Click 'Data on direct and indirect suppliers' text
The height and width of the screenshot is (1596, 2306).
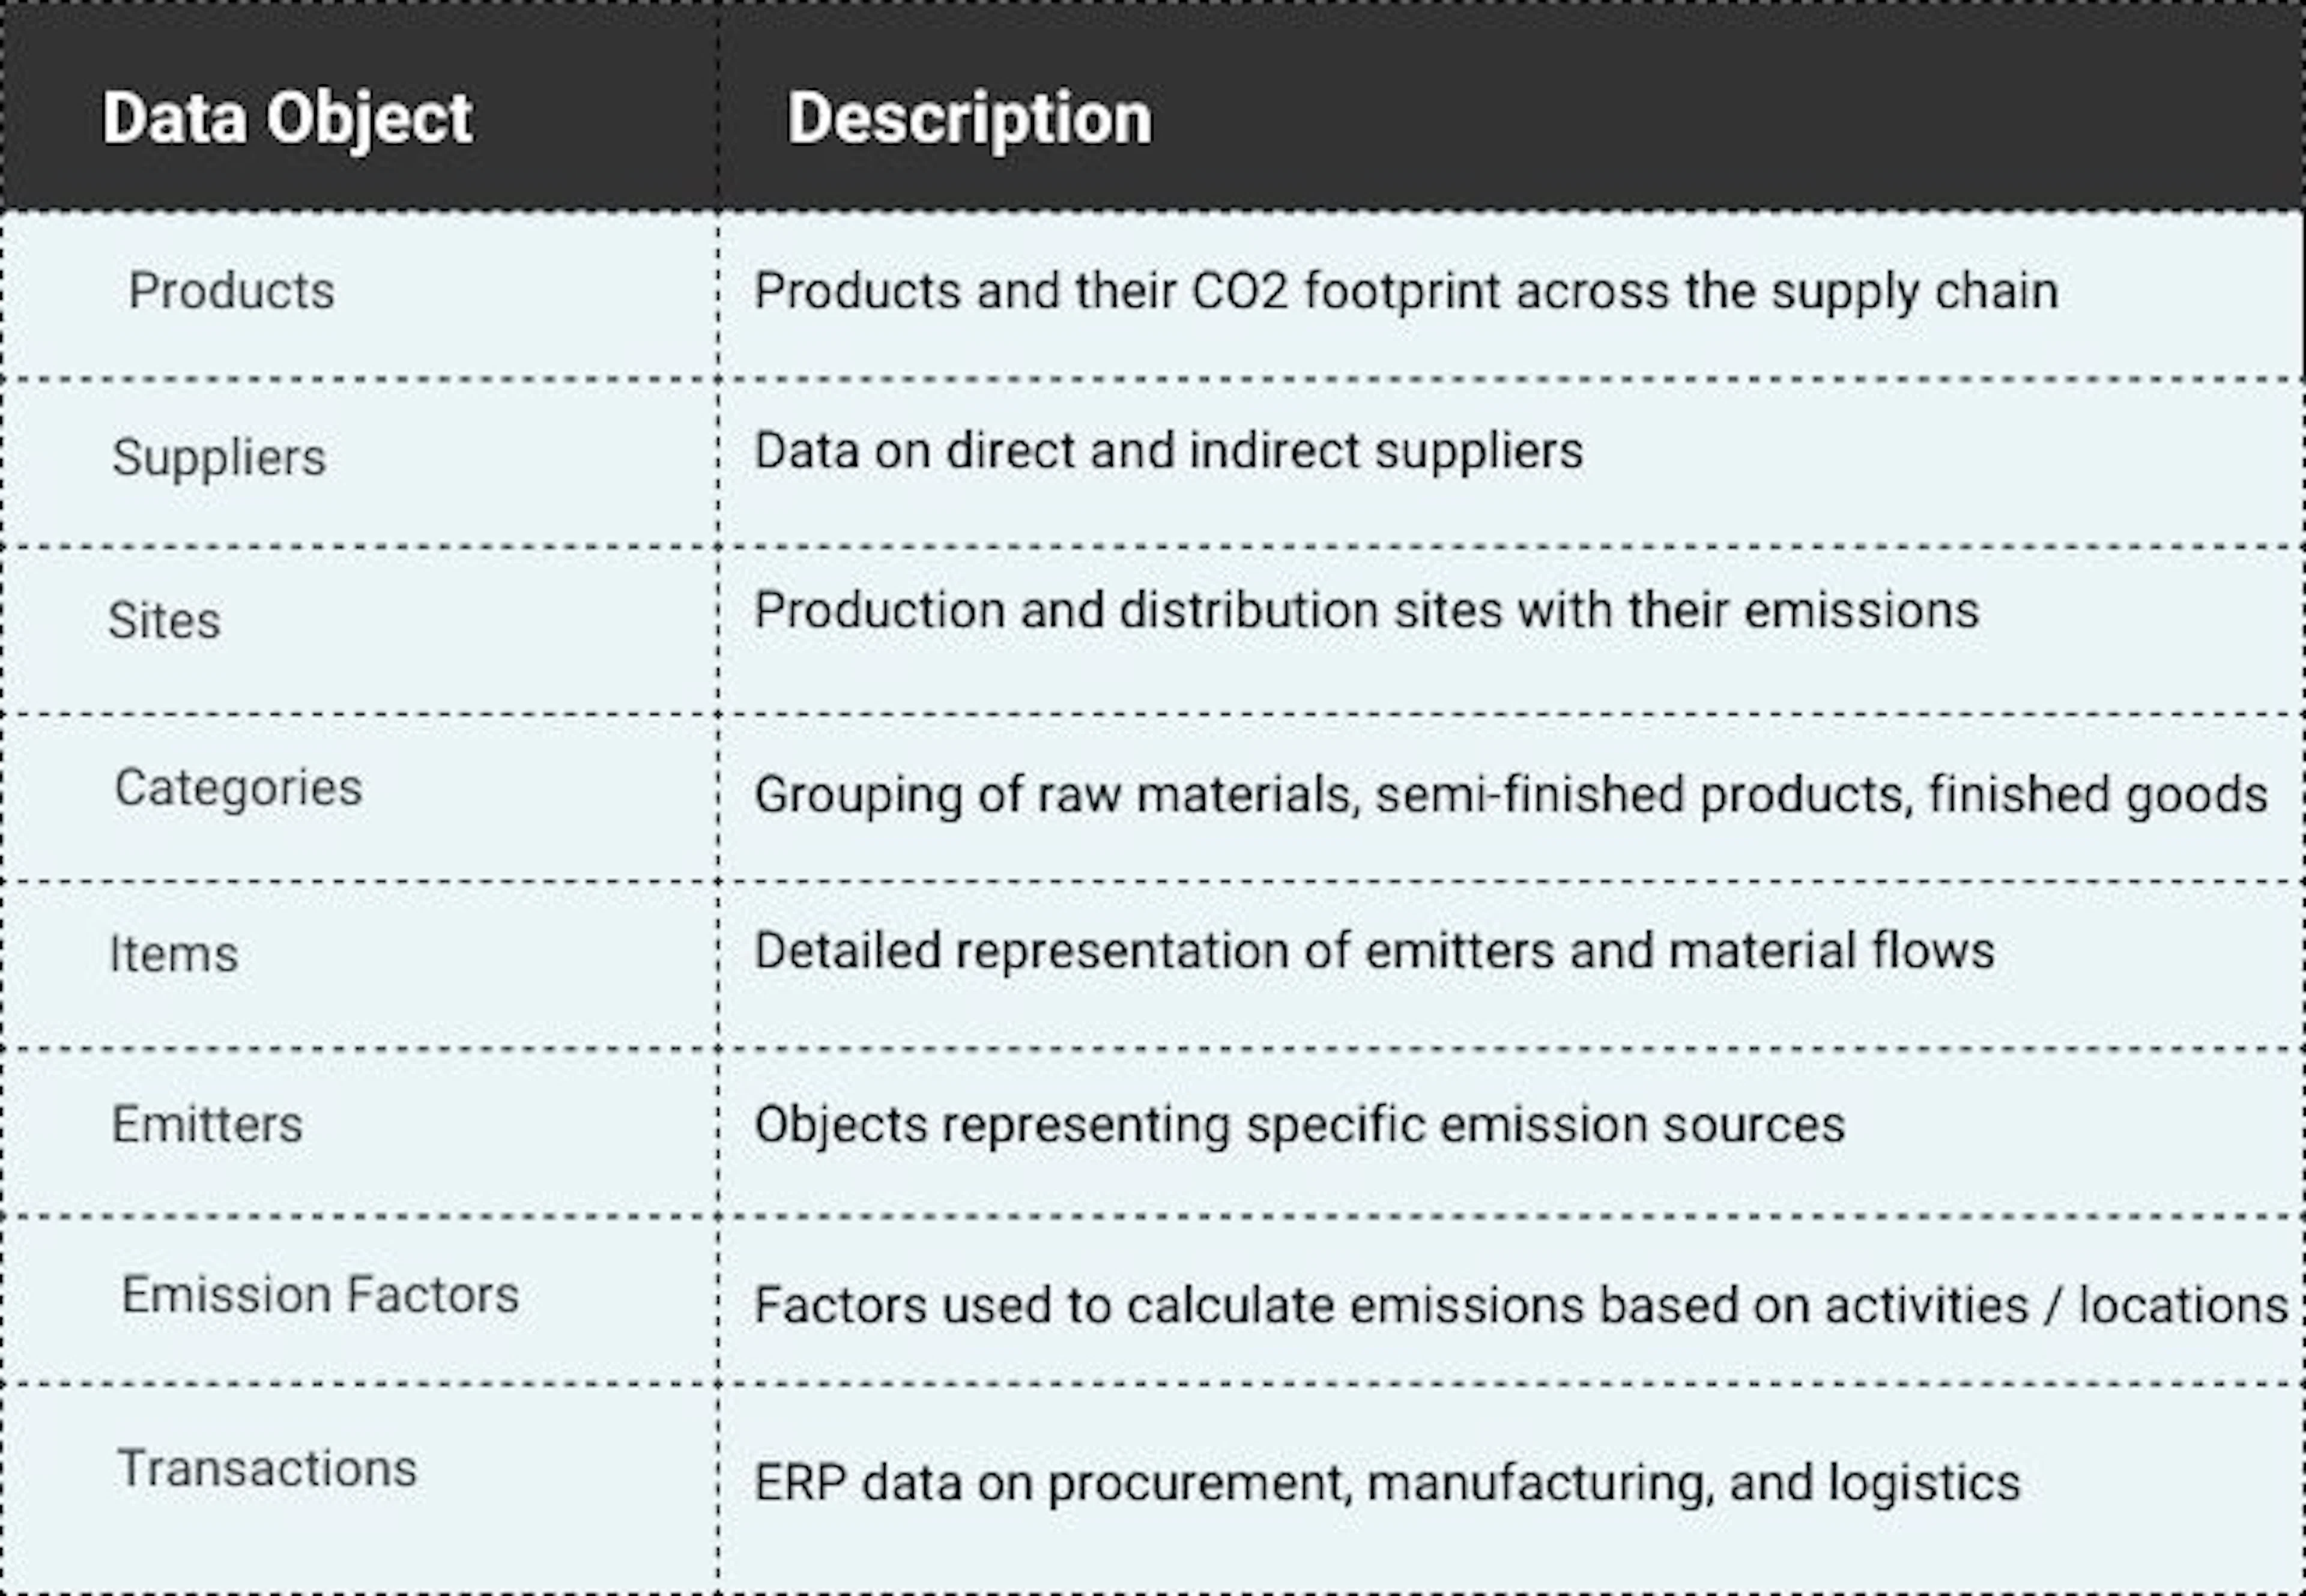1168,451
